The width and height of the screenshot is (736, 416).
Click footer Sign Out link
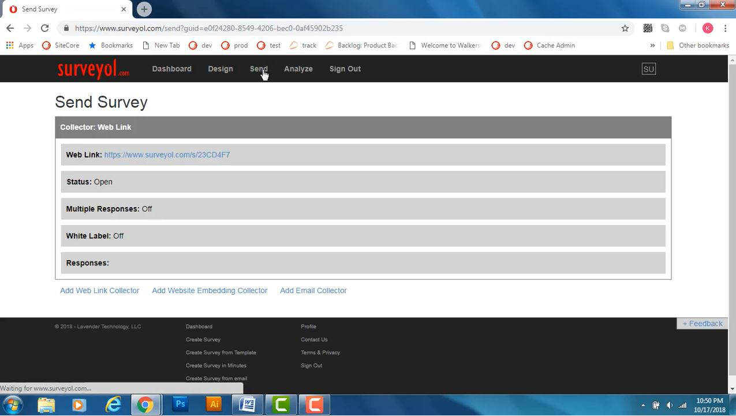pyautogui.click(x=311, y=366)
